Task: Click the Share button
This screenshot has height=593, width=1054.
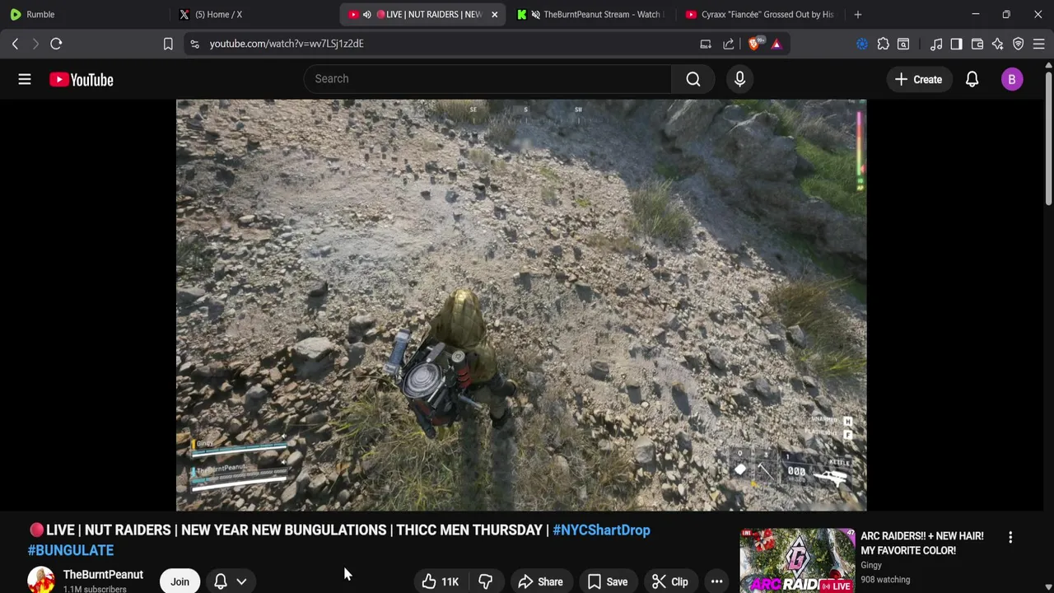Action: pos(540,581)
